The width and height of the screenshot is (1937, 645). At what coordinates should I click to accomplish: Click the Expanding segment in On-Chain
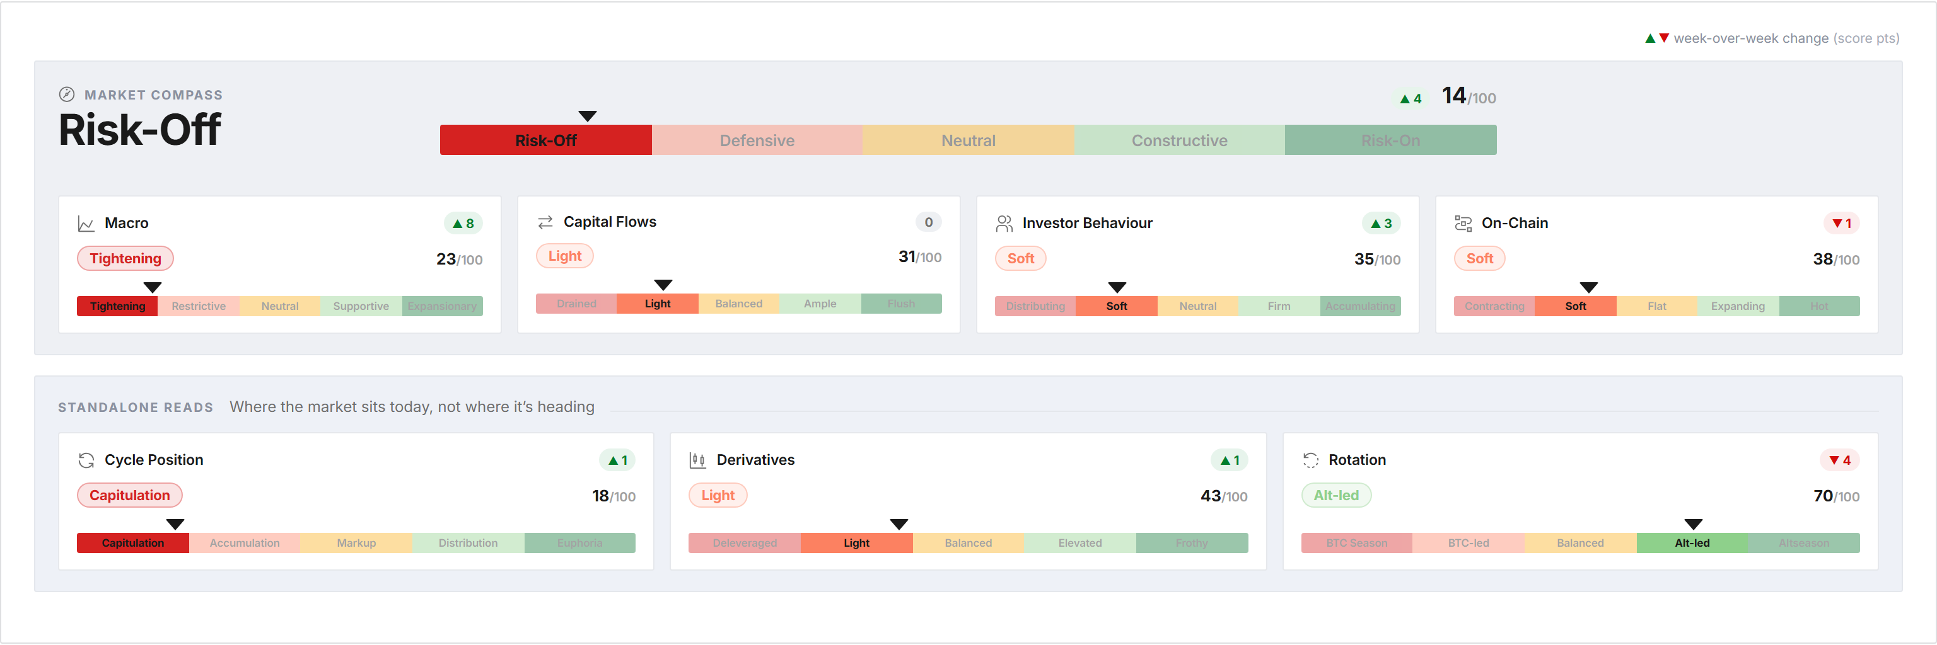1738,306
